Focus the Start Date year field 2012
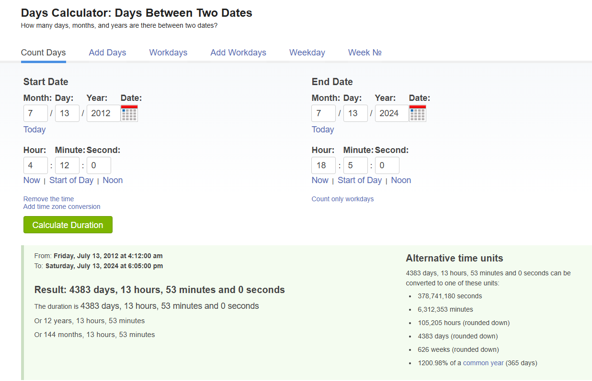The width and height of the screenshot is (592, 381). (x=103, y=113)
